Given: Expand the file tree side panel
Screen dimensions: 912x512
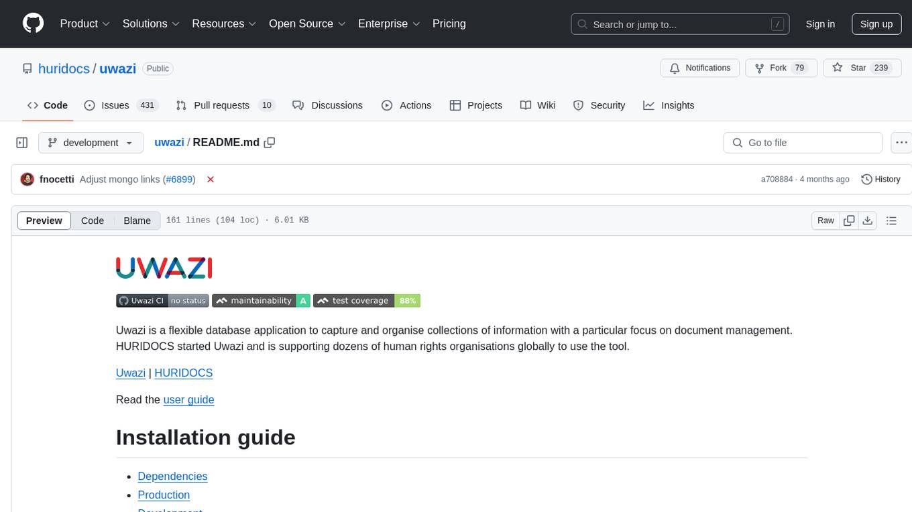Looking at the screenshot, I should 22,143.
